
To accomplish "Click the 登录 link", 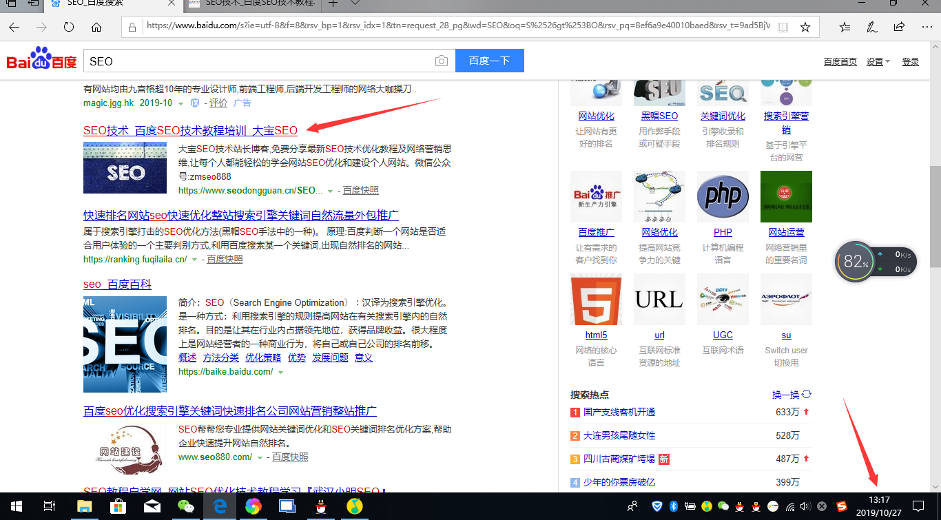I will click(x=911, y=61).
